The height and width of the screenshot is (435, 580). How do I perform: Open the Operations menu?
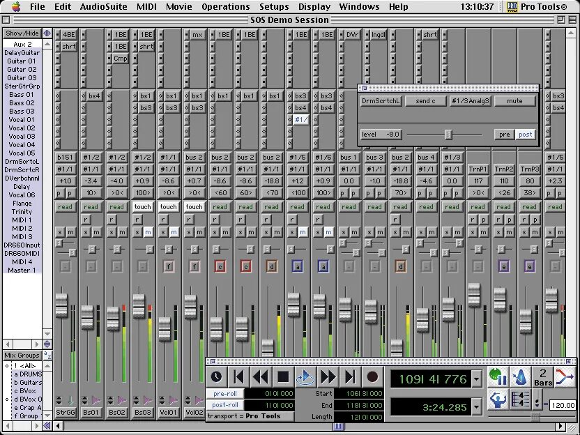226,6
